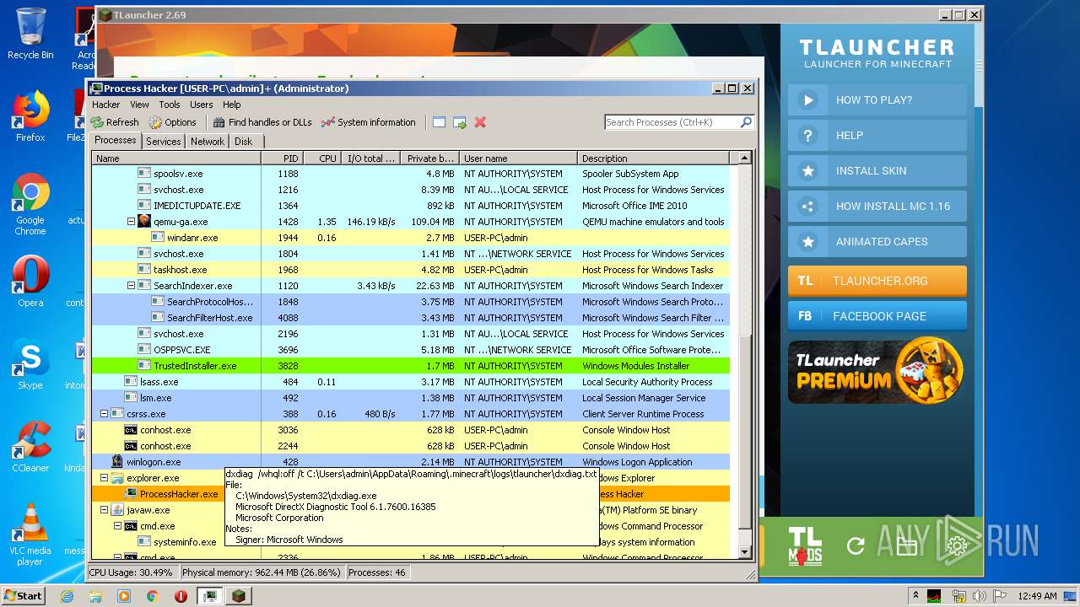Open the Help menu in Process Hacker
Viewport: 1080px width, 607px height.
tap(232, 105)
